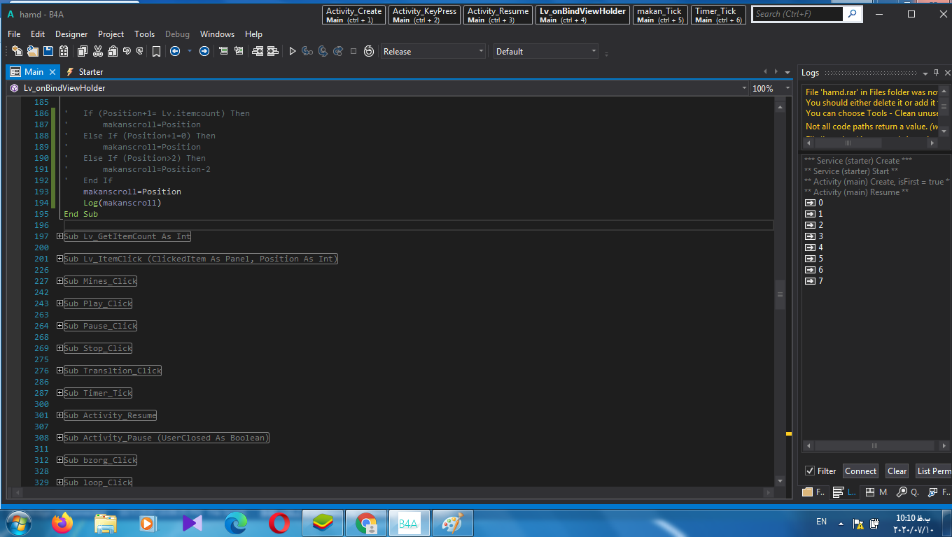Open the Release build configuration dropdown
This screenshot has width=952, height=537.
coord(433,51)
